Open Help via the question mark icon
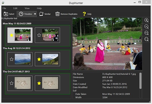Image resolution: width=152 pixels, height=104 pixels. click(84, 14)
